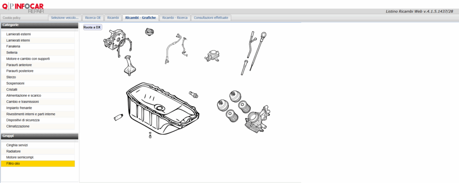Select the Ricambi - Grafiche tab
The width and height of the screenshot is (459, 183).
pyautogui.click(x=140, y=18)
